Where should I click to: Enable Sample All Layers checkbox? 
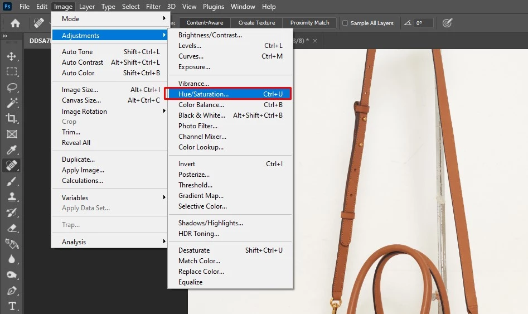pos(345,23)
